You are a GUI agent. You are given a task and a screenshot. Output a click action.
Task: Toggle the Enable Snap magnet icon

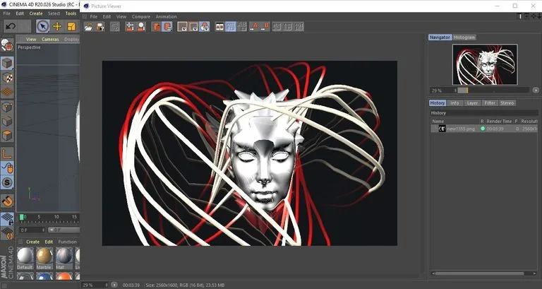(7, 201)
